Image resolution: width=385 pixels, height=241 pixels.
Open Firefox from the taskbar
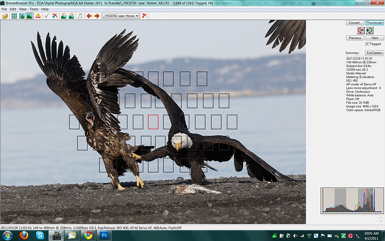coord(24,236)
